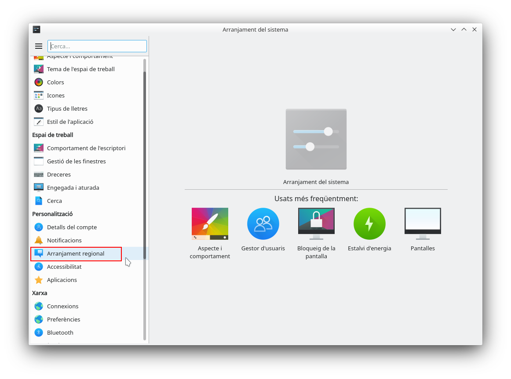Open Notificacions bell icon entry
511x379 pixels.
point(39,240)
